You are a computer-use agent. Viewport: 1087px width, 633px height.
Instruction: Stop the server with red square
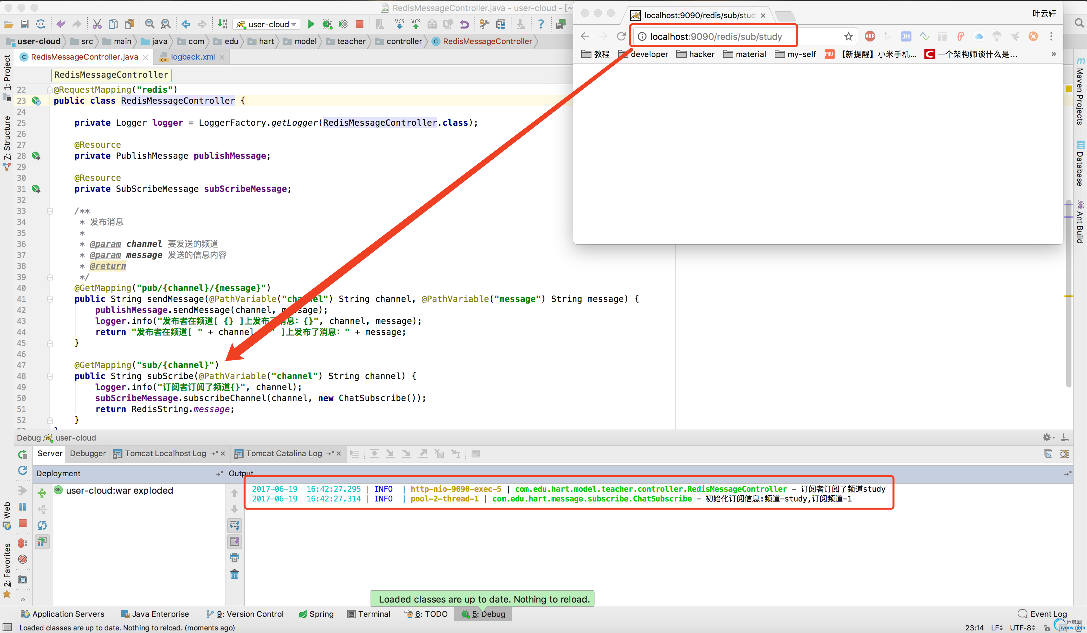(x=23, y=523)
